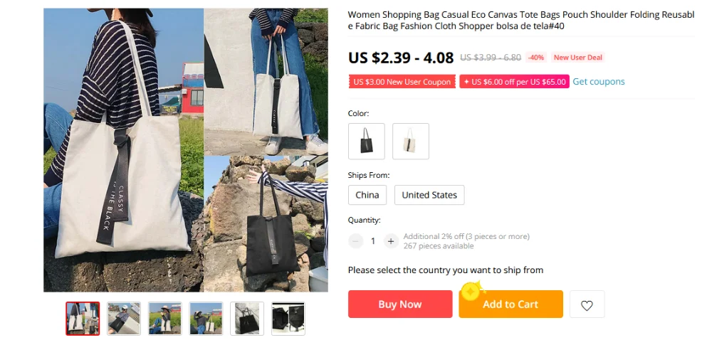This screenshot has width=712, height=340.
Task: Decrease quantity with minus button
Action: pos(355,241)
